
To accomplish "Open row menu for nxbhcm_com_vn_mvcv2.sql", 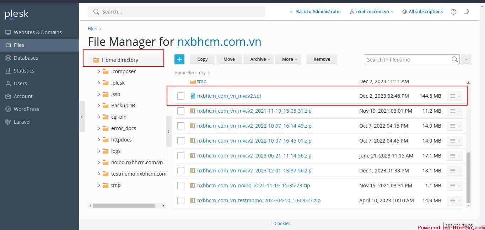I will pyautogui.click(x=455, y=96).
